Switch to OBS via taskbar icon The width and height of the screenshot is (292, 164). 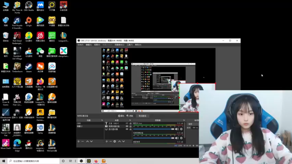(81, 161)
